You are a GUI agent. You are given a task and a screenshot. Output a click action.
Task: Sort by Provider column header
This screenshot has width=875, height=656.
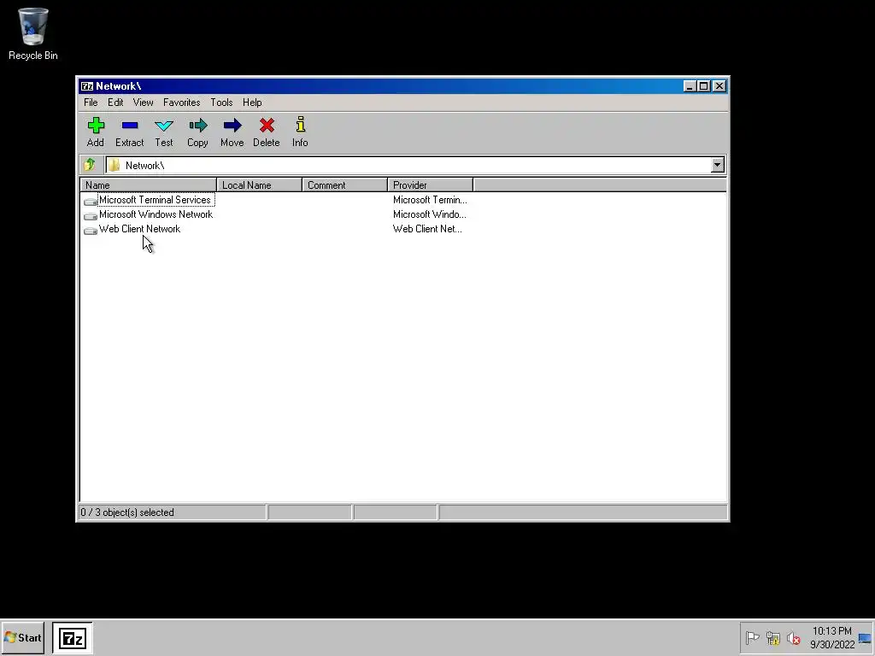point(431,185)
